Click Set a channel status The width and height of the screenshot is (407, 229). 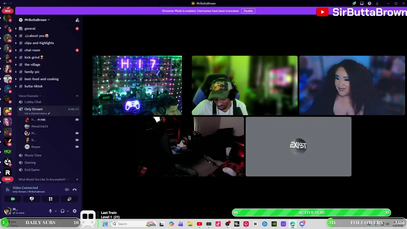37,114
